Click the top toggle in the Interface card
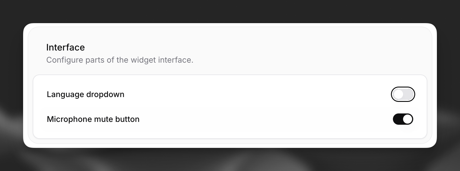This screenshot has width=460, height=171. (403, 94)
